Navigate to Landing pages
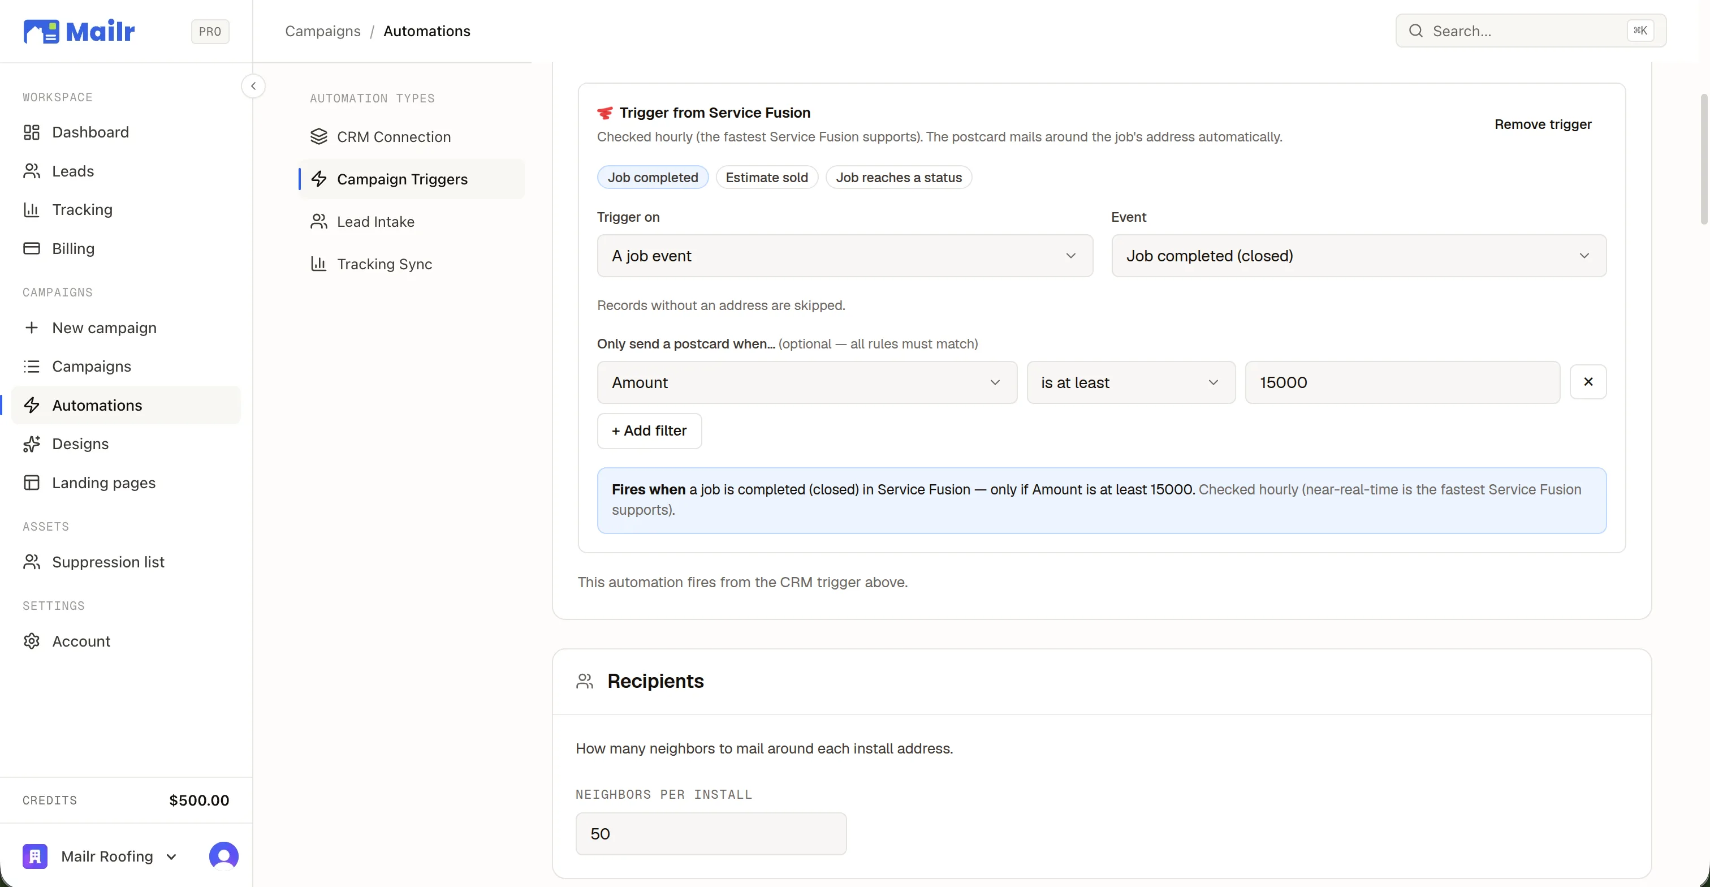Screen dimensions: 1710x887 coord(126,483)
